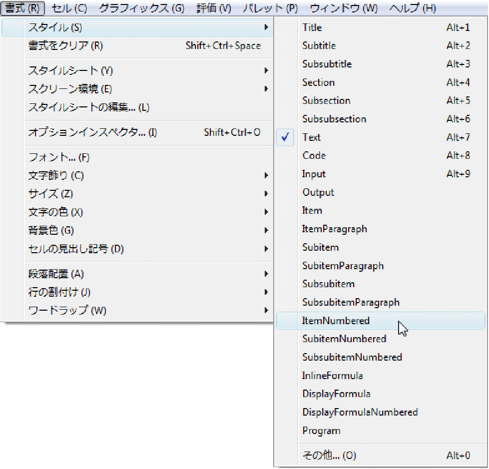Apply the InlineFormula style
This screenshot has width=489, height=469.
point(381,376)
